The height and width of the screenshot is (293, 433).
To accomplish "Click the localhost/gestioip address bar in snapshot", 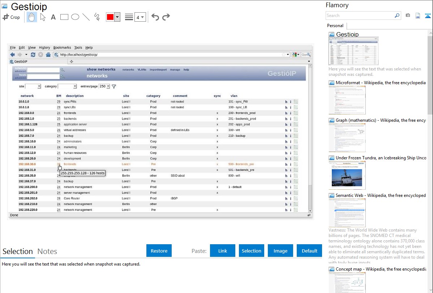I will point(171,55).
